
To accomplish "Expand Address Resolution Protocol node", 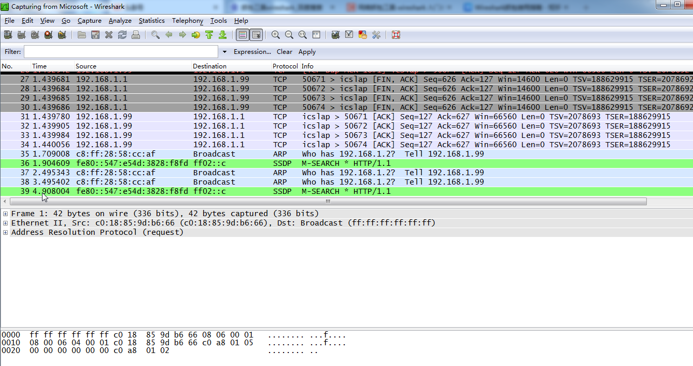I will (x=6, y=232).
